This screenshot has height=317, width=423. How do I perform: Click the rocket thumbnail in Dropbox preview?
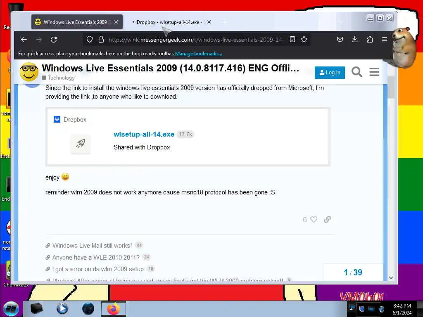(x=81, y=144)
